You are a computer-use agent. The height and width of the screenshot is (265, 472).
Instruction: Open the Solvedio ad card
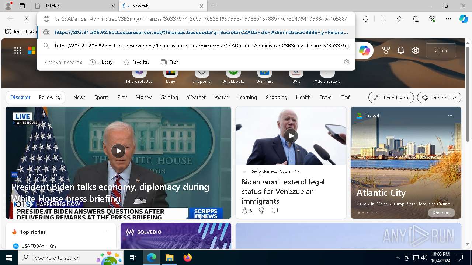[x=176, y=236]
